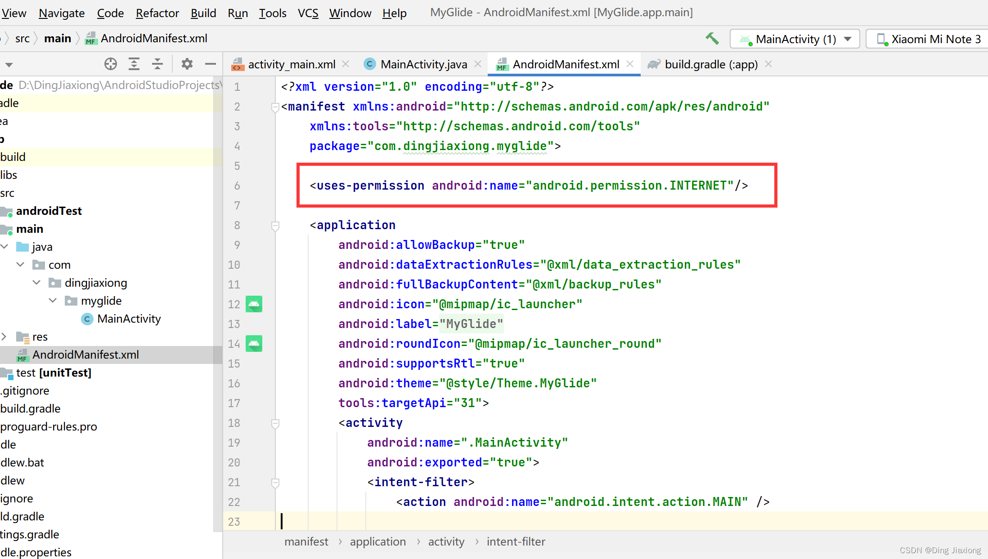Click gutter Android icon on line 14
The height and width of the screenshot is (559, 988).
point(254,344)
